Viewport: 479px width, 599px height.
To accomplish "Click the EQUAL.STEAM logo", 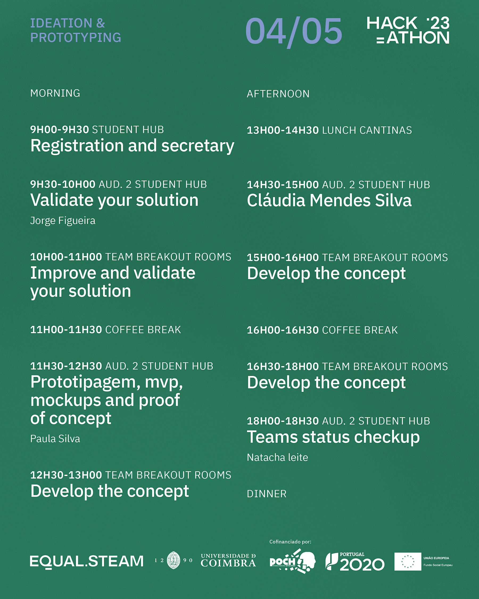I will tap(86, 561).
